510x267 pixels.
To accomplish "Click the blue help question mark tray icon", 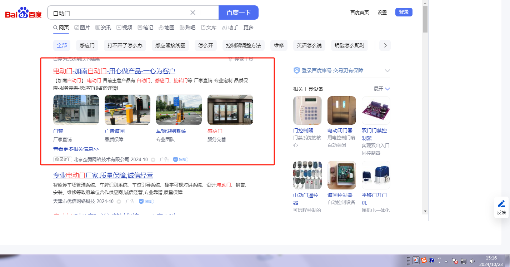I will click(432, 261).
